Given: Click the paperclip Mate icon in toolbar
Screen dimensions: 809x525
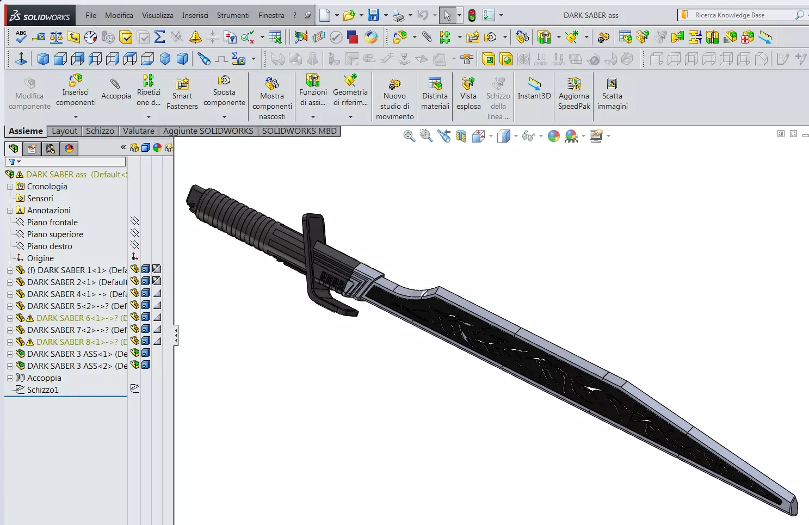Looking at the screenshot, I should coord(427,37).
